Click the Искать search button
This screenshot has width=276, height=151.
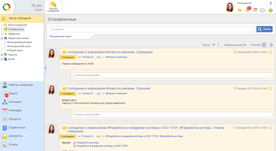[x=264, y=29]
